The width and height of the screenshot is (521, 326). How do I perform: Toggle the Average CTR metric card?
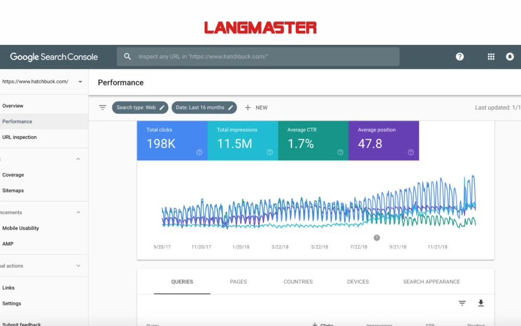pyautogui.click(x=313, y=141)
